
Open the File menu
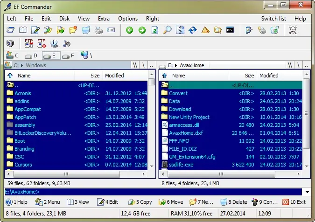(29, 19)
